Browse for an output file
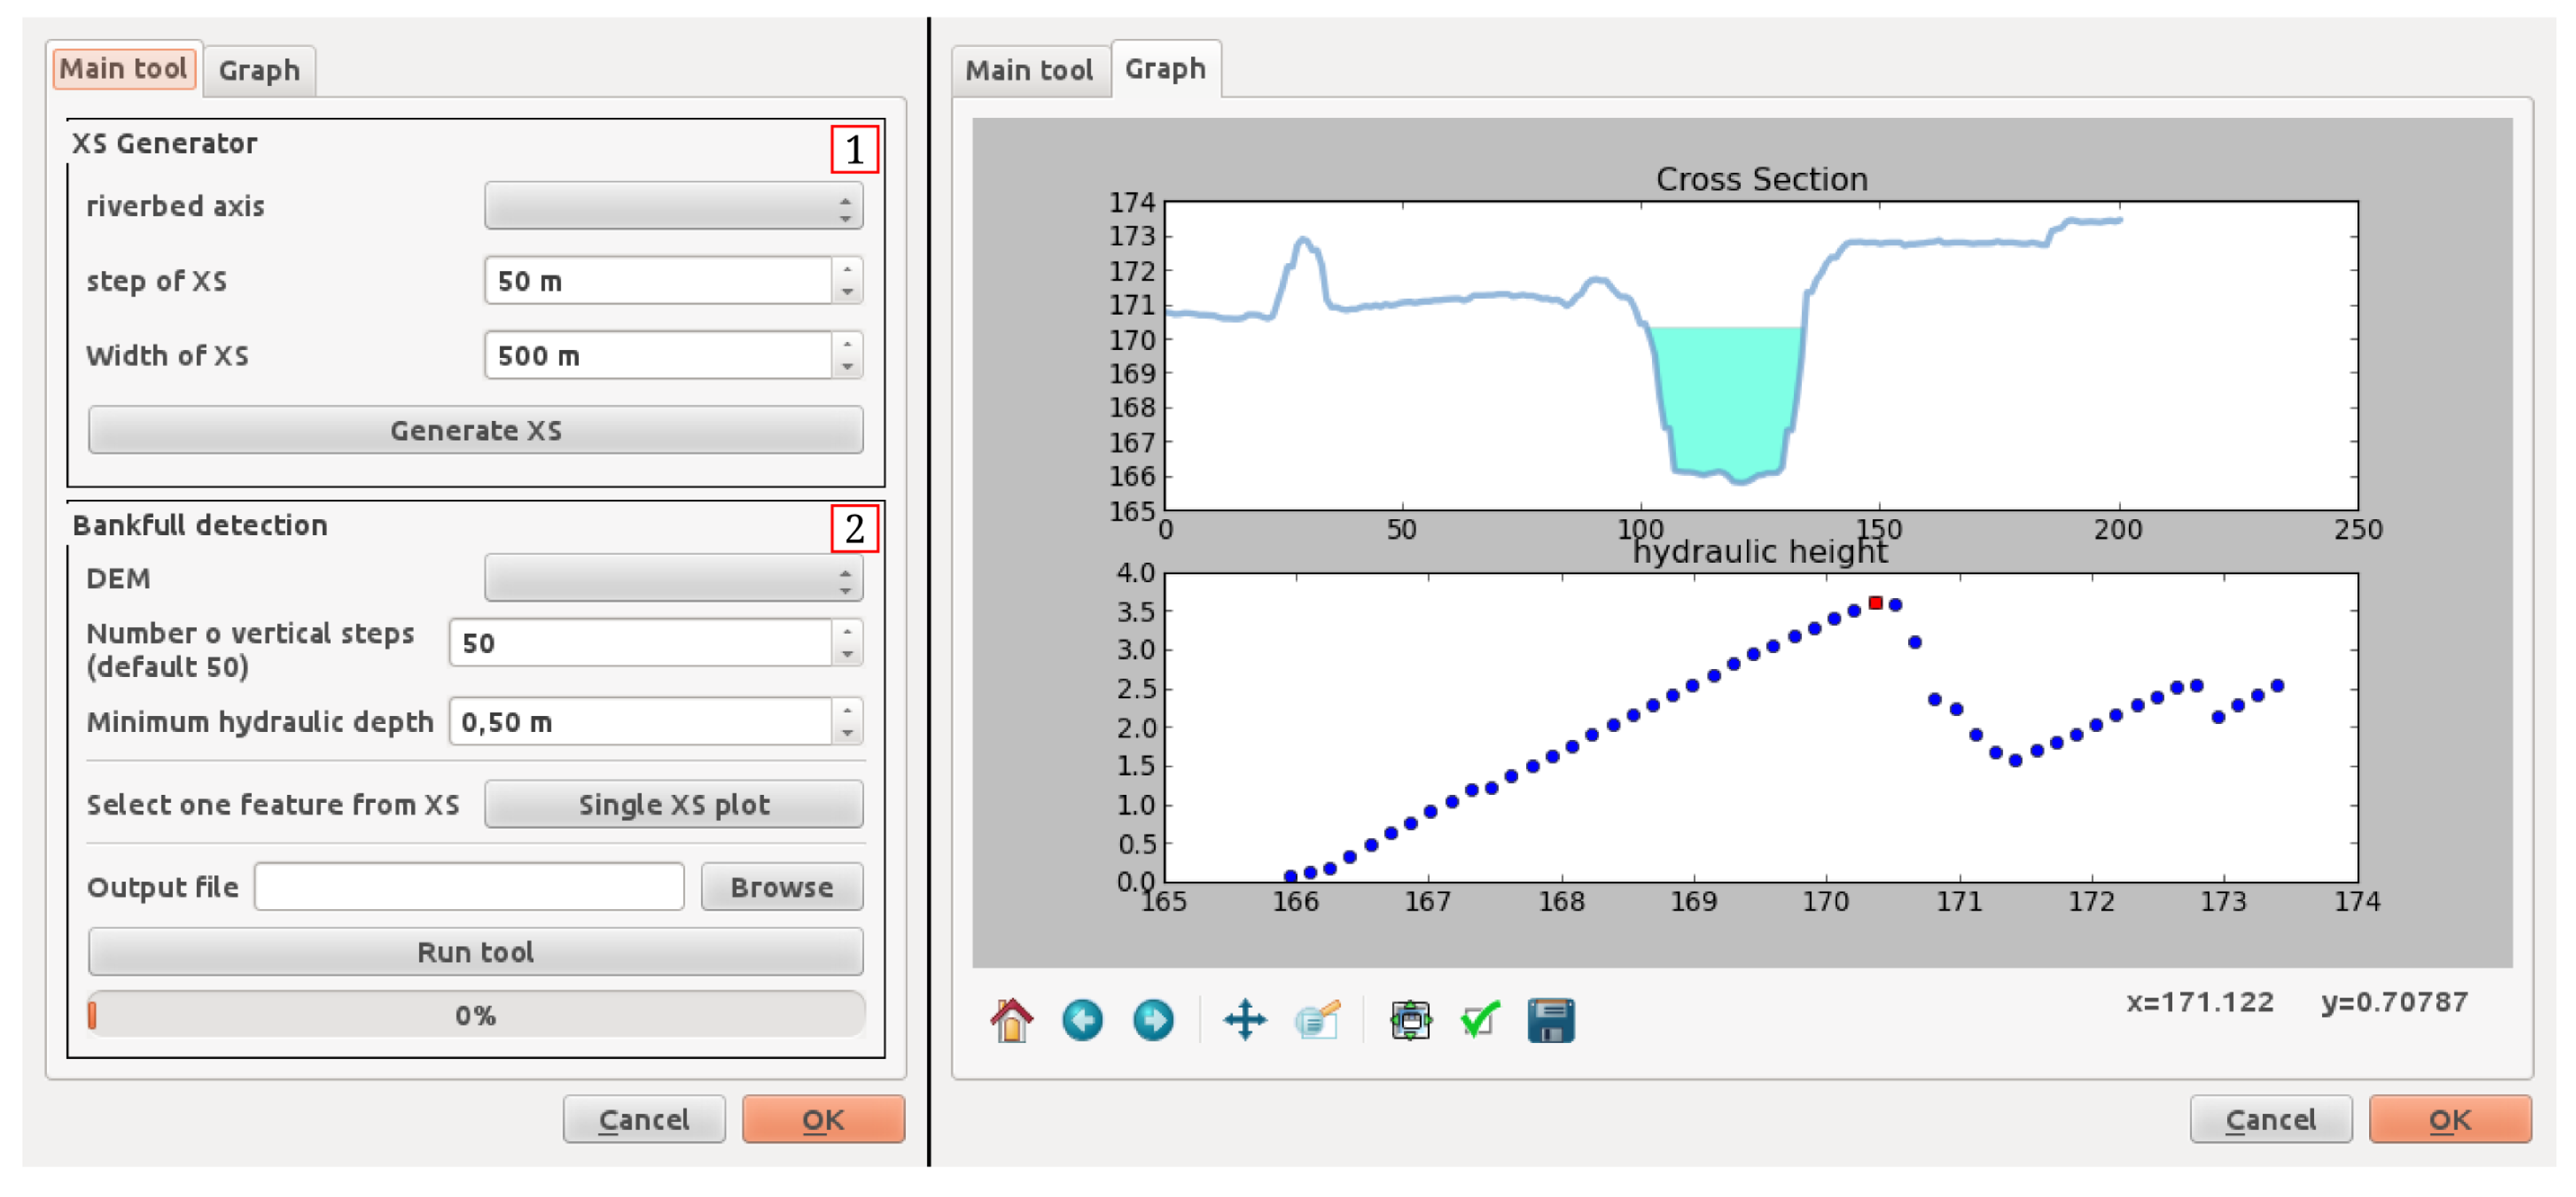This screenshot has width=2576, height=1197. coord(781,886)
